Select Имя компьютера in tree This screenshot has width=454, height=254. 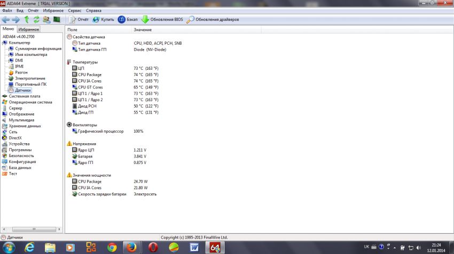coord(31,54)
